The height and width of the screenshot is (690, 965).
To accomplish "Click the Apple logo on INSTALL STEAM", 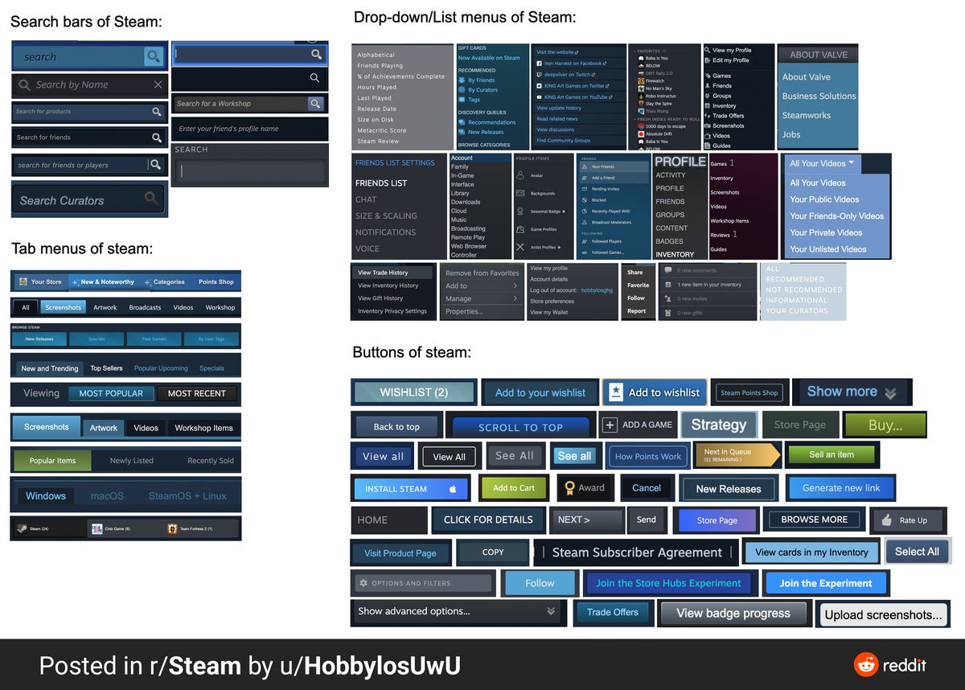I will (x=453, y=488).
